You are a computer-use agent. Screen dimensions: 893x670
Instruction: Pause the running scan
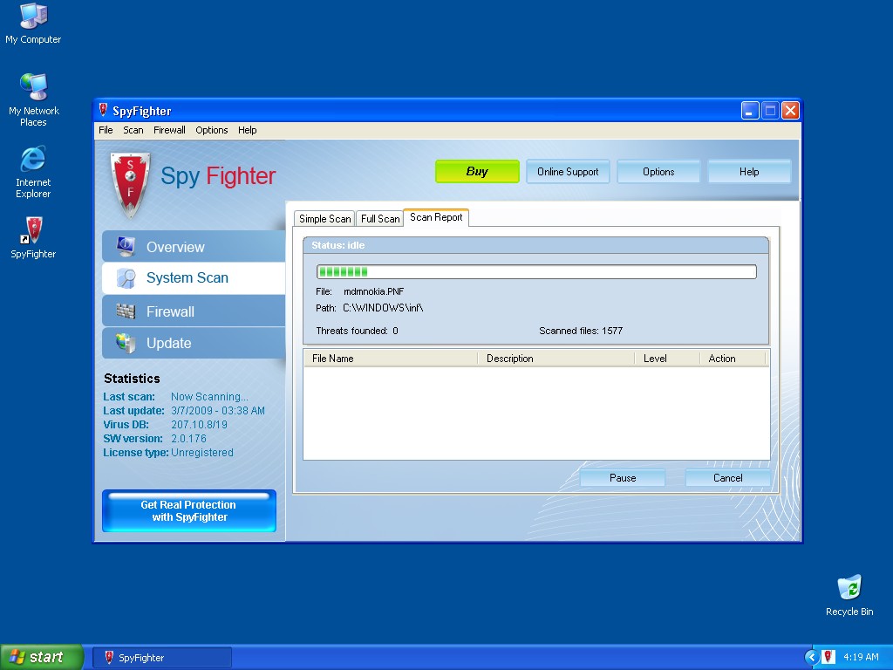tap(623, 478)
